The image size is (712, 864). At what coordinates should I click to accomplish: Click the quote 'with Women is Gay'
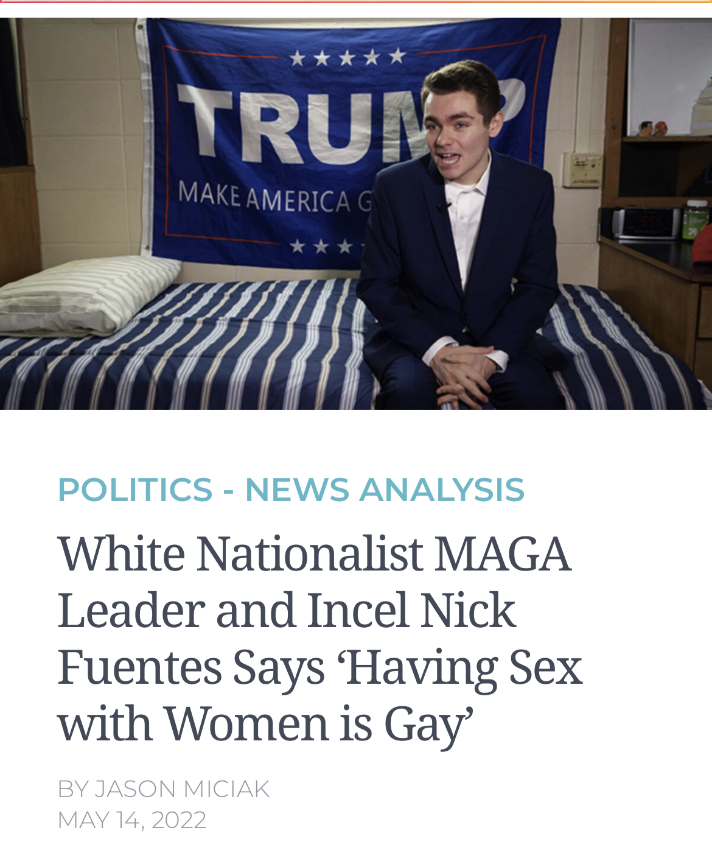pyautogui.click(x=265, y=724)
